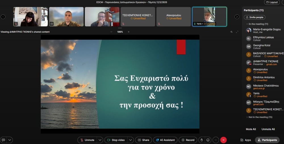Open the Apps panel
This screenshot has height=144, width=284.
pyautogui.click(x=246, y=140)
